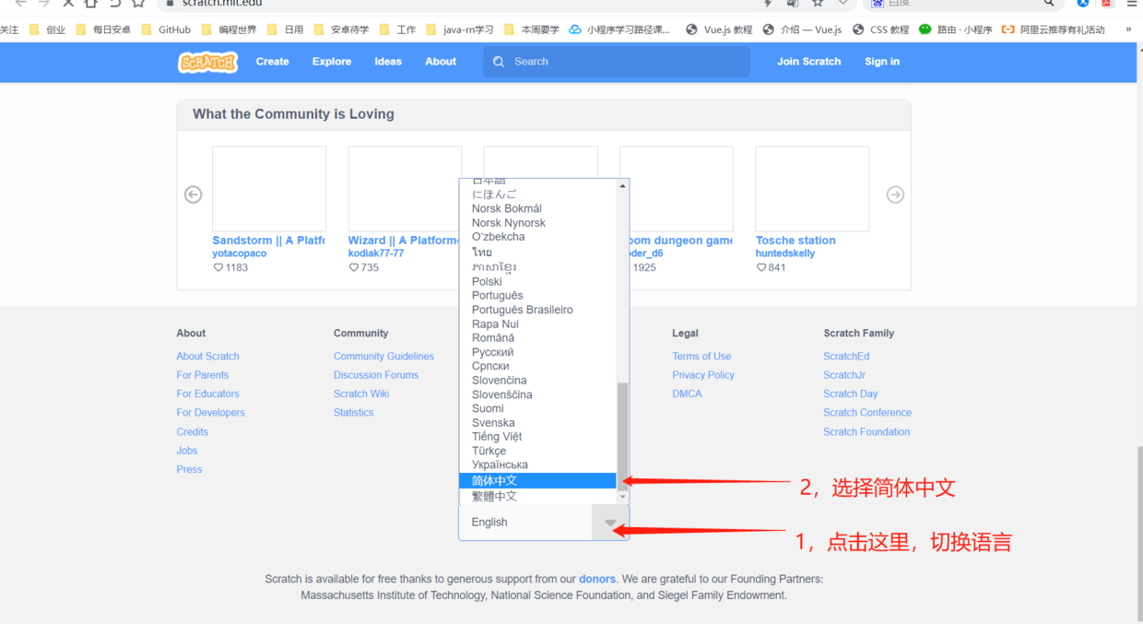
Task: Open the GitHub bookmark folder
Action: click(166, 29)
